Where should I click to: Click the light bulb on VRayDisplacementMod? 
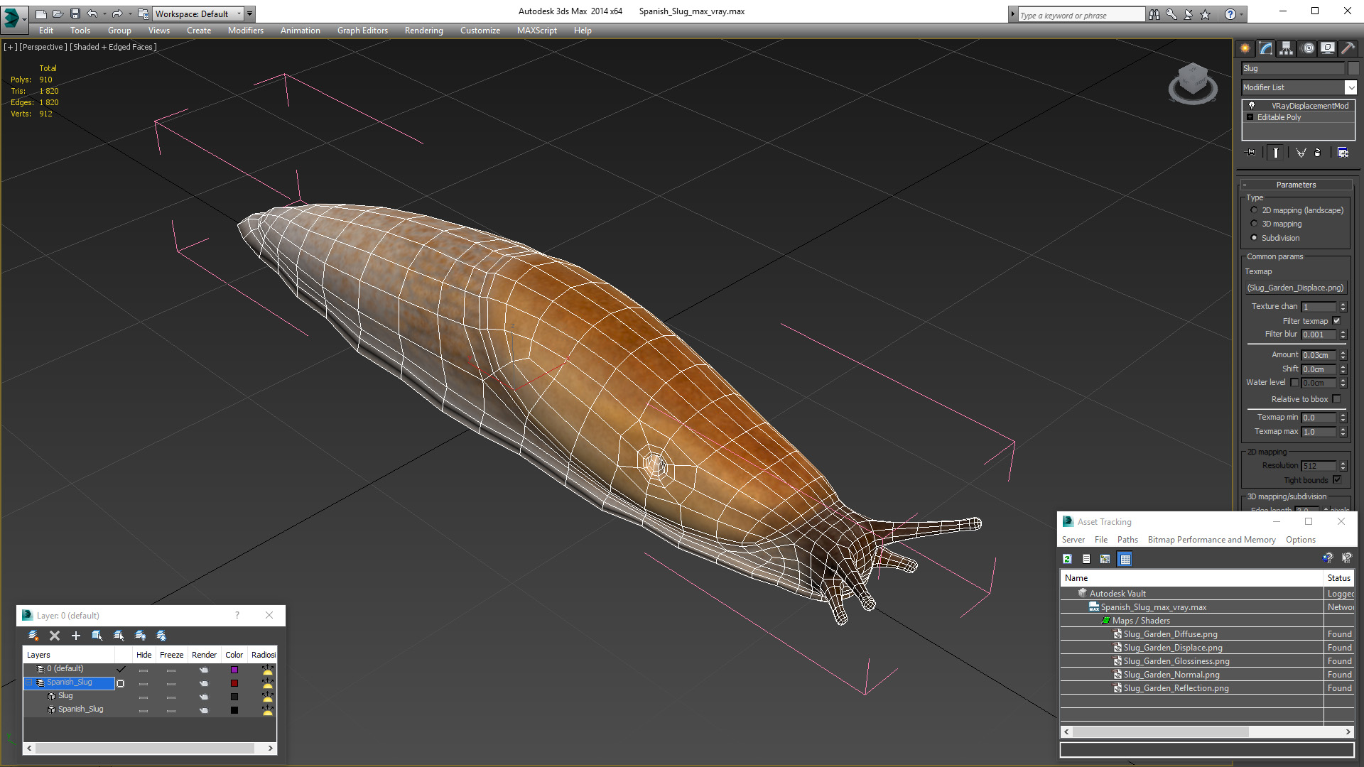point(1252,105)
